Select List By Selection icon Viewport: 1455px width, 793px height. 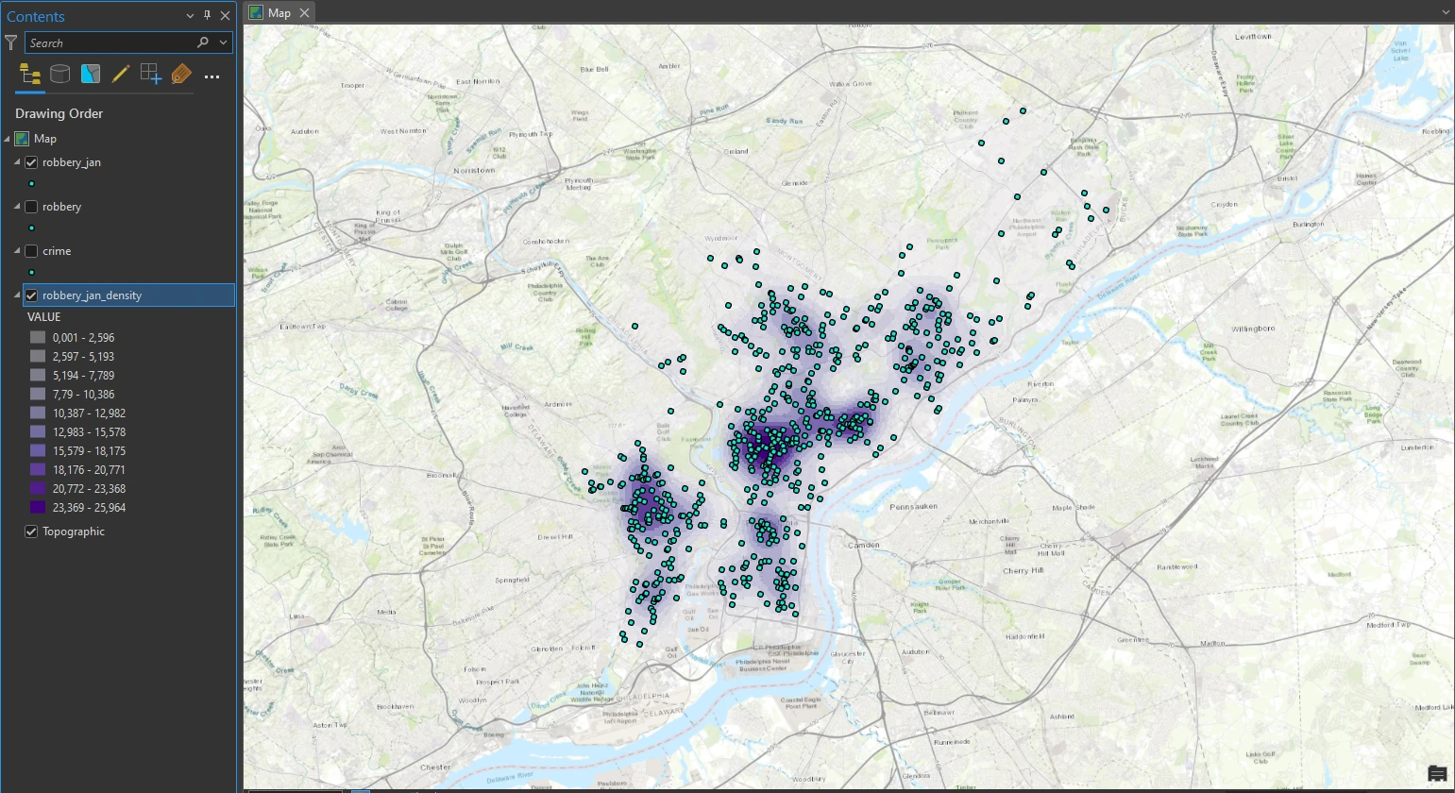pyautogui.click(x=91, y=75)
